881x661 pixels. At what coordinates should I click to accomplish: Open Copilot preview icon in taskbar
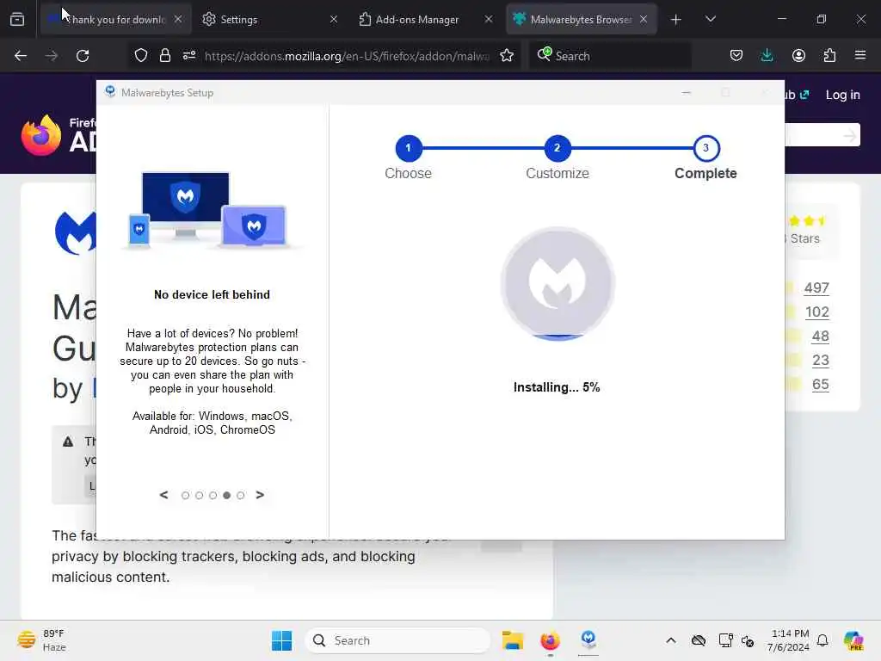pos(853,640)
